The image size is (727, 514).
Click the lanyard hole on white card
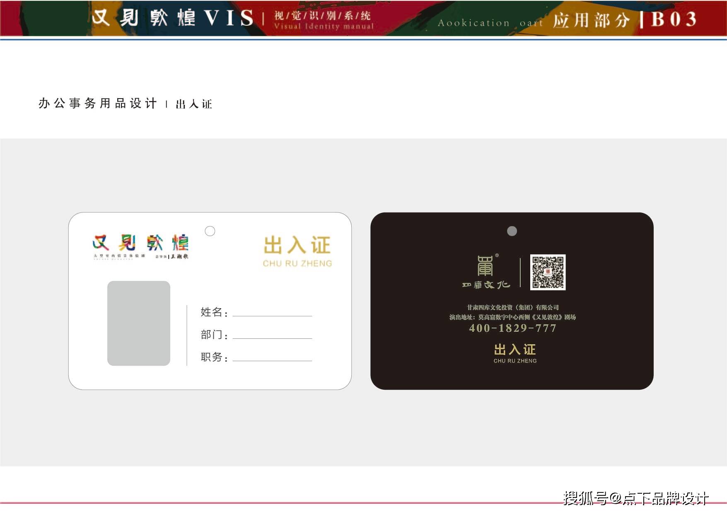(x=210, y=231)
